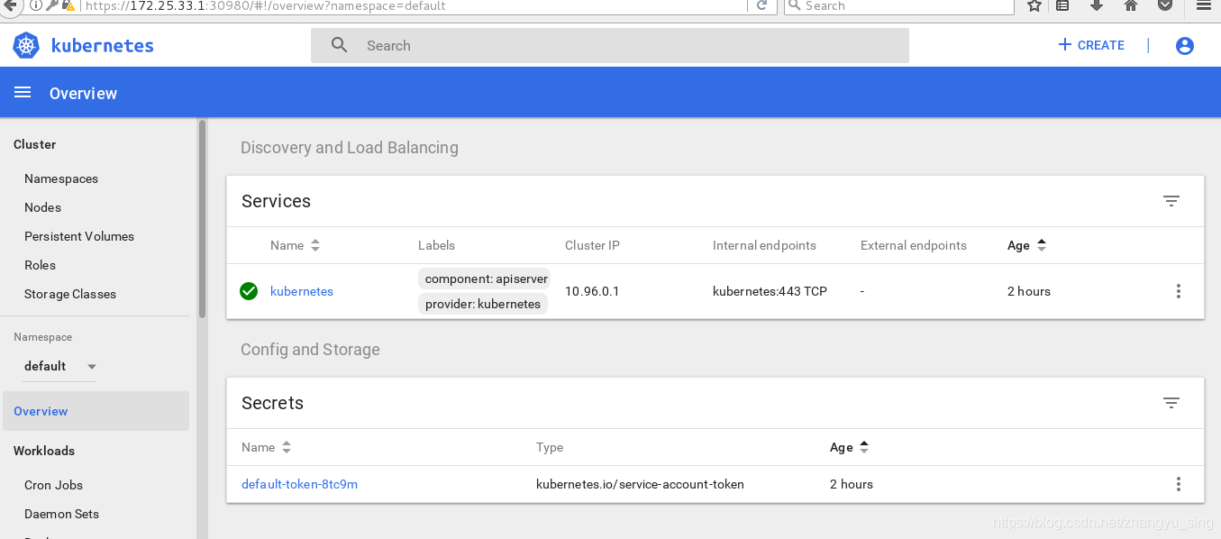
Task: Open Nodes in sidebar
Action: coord(42,207)
